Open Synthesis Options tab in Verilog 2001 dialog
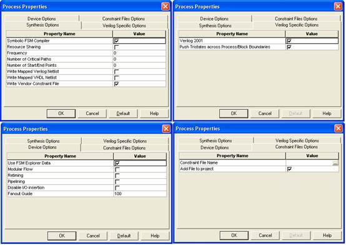Screen dimensions: 346x245 tap(215, 26)
